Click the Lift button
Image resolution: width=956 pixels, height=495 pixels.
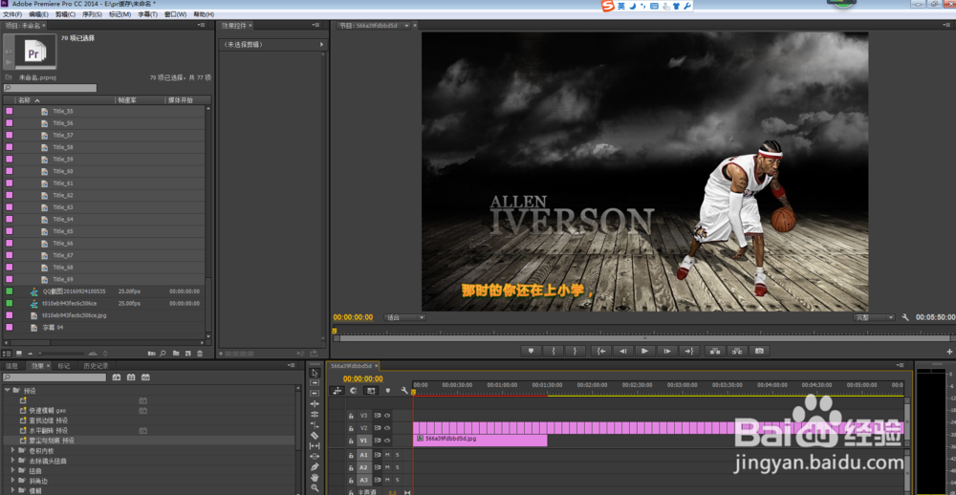(714, 351)
